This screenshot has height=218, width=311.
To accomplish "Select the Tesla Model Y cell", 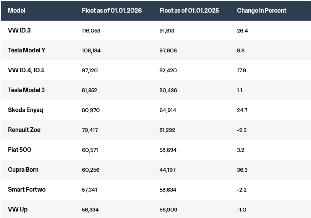I will tap(27, 50).
